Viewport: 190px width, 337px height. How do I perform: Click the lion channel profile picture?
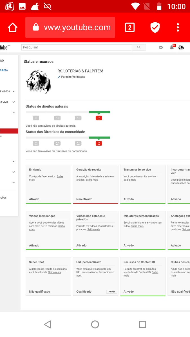[38, 81]
